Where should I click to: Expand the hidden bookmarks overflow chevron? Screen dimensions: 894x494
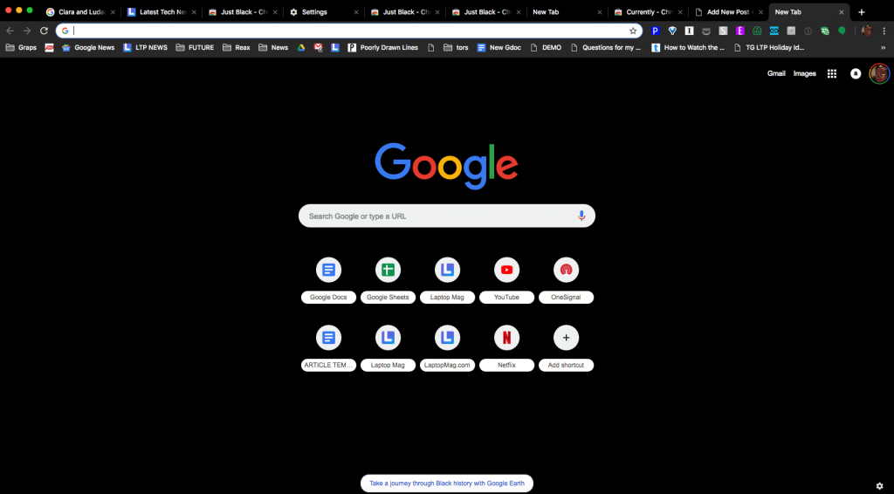(x=884, y=48)
